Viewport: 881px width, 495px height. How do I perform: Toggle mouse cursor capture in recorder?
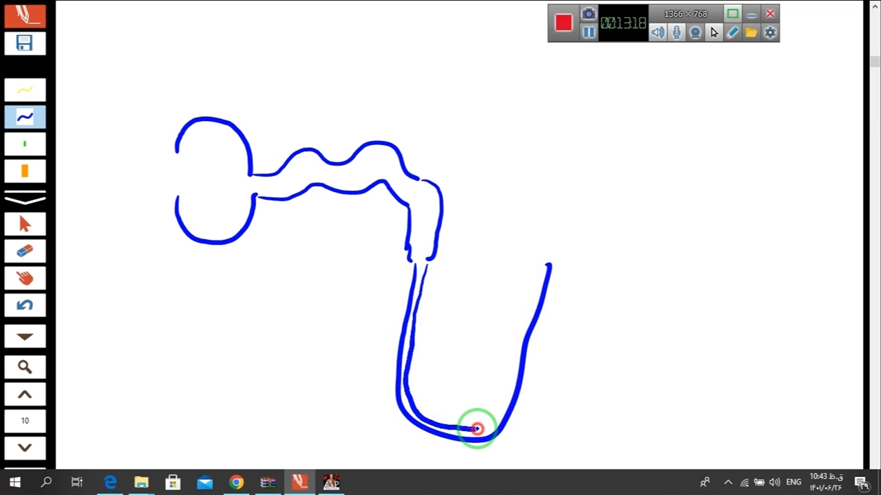[714, 32]
